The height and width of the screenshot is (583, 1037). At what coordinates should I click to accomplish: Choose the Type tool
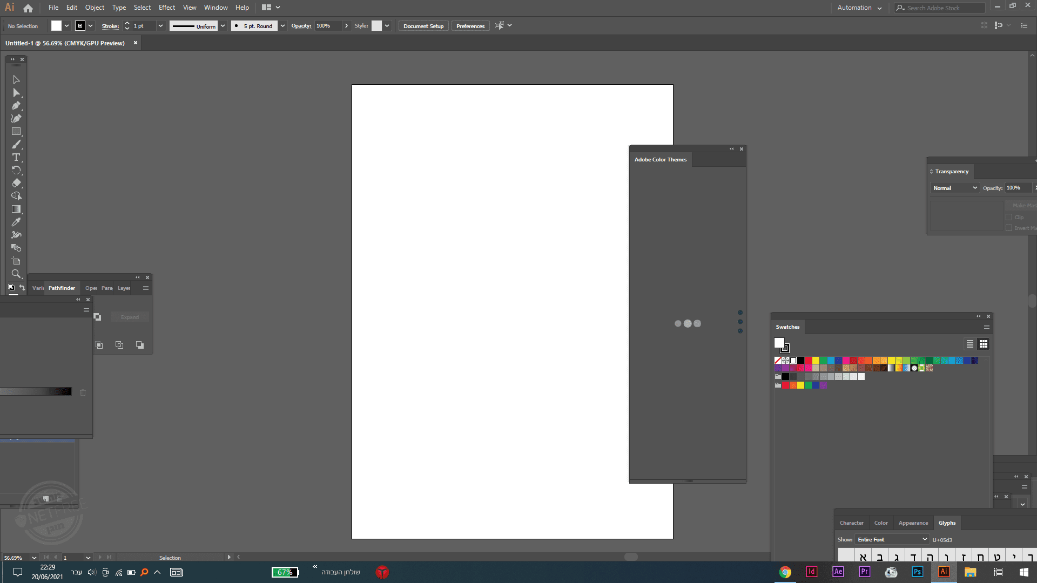coord(16,158)
